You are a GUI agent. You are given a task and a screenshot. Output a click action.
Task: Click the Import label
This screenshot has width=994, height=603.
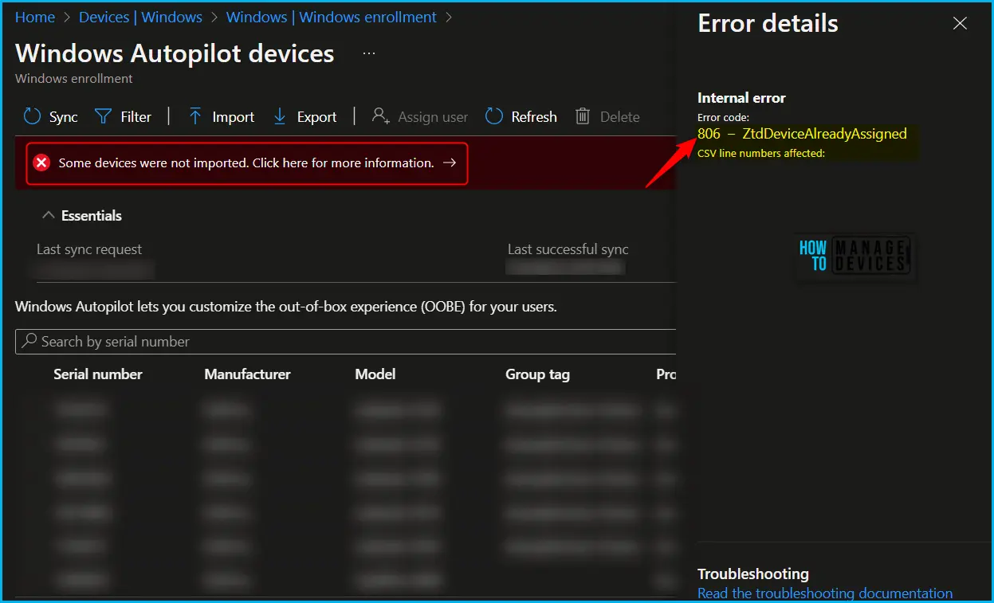pyautogui.click(x=234, y=117)
